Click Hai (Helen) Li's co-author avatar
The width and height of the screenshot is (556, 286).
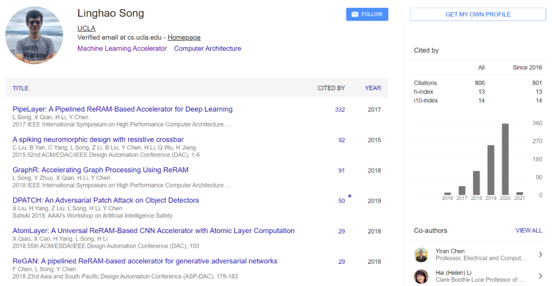click(422, 276)
